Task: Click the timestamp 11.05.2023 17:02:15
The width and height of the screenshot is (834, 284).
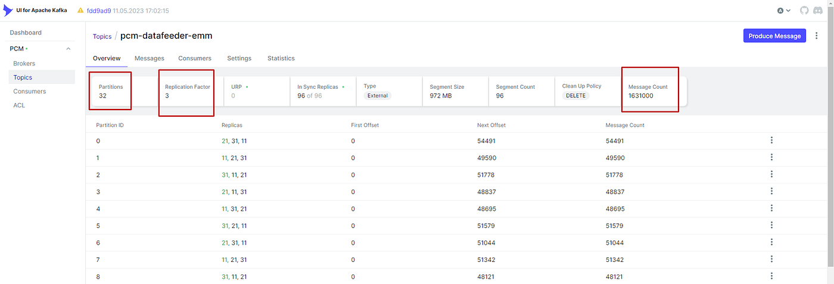Action: click(142, 11)
